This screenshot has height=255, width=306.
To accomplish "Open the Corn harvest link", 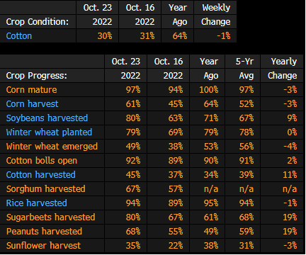I will (32, 104).
